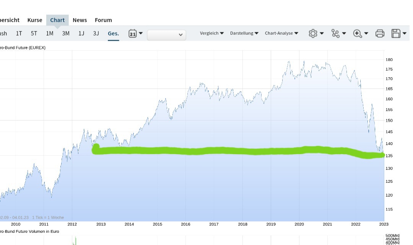413x245 pixels.
Task: Go to the Forum tab
Action: tap(103, 20)
